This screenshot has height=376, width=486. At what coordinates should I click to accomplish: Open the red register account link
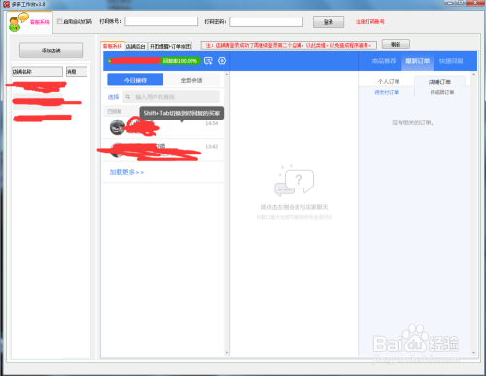[x=369, y=21]
